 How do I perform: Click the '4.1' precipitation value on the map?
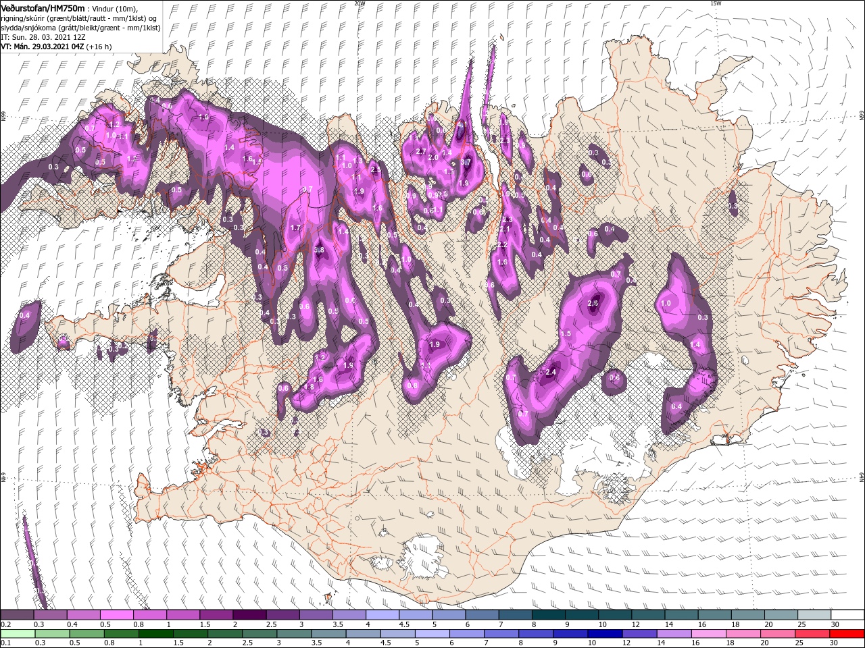click(462, 125)
